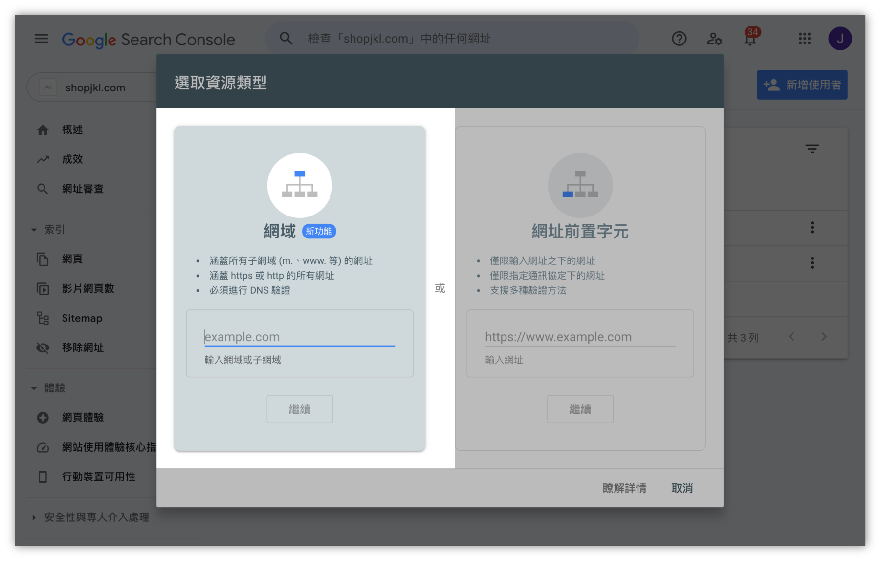Image resolution: width=880 pixels, height=561 pixels.
Task: Expand the 安全性與專人介入處理 section
Action: point(34,518)
